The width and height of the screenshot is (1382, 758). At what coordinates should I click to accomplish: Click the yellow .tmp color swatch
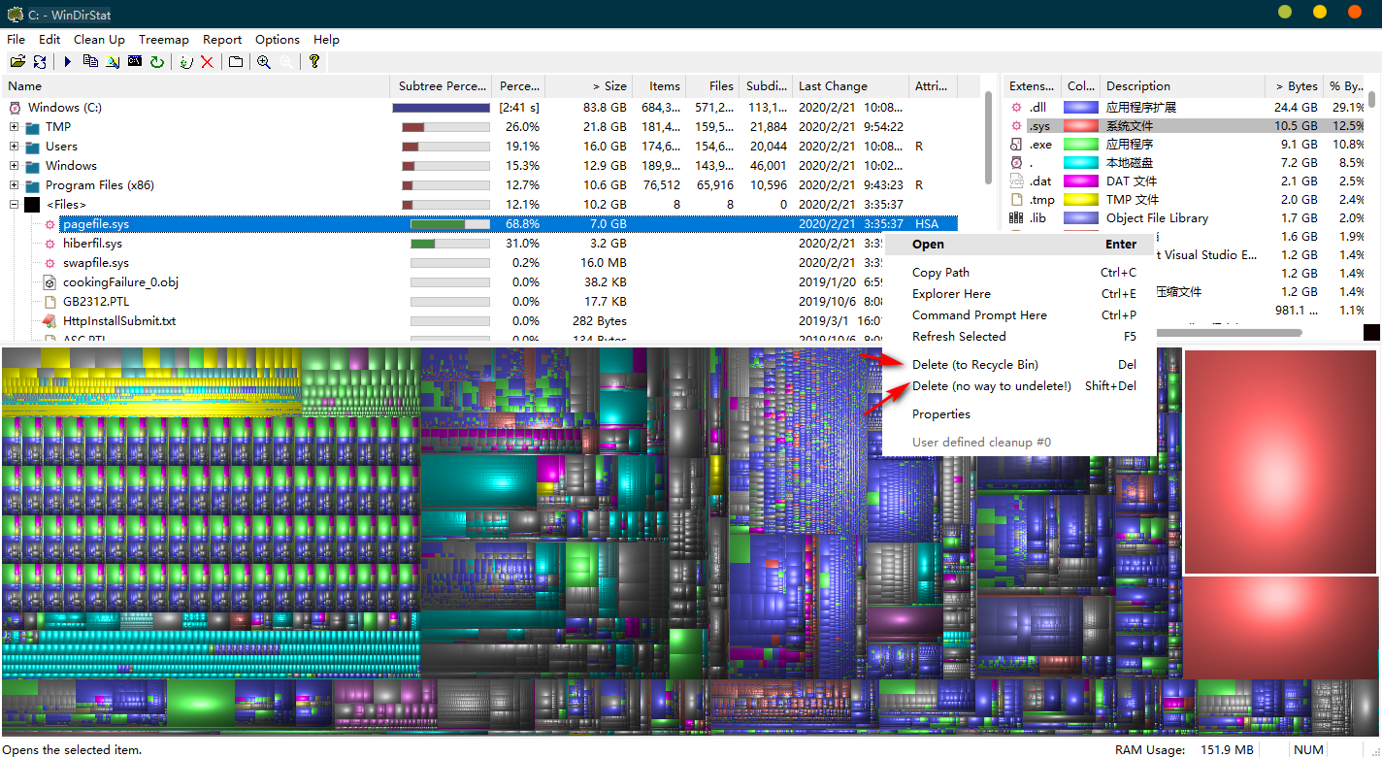coord(1080,200)
